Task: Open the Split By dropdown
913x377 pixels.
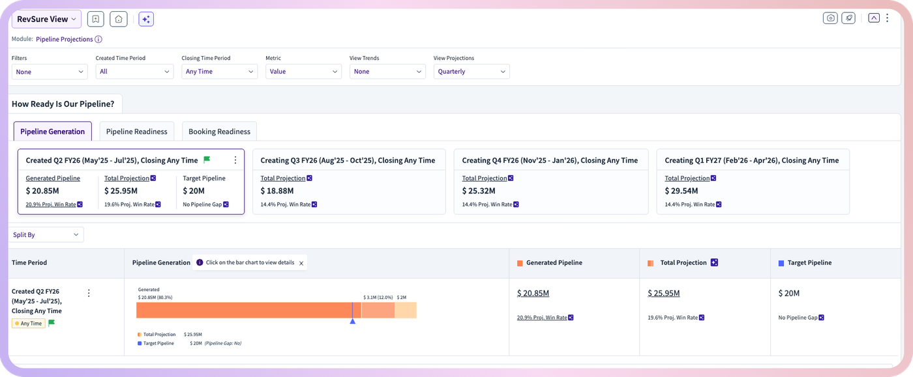Action: click(x=46, y=234)
